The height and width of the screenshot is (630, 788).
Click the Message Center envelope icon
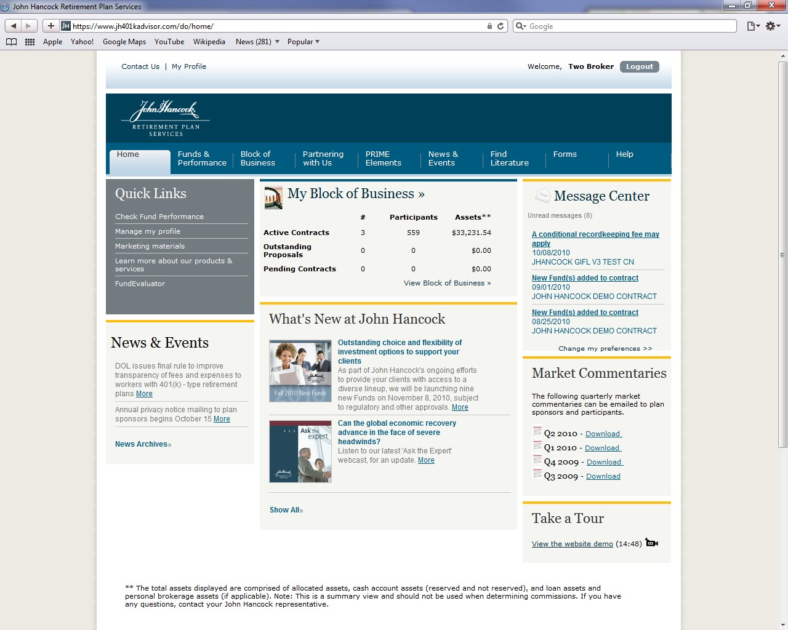(x=542, y=196)
